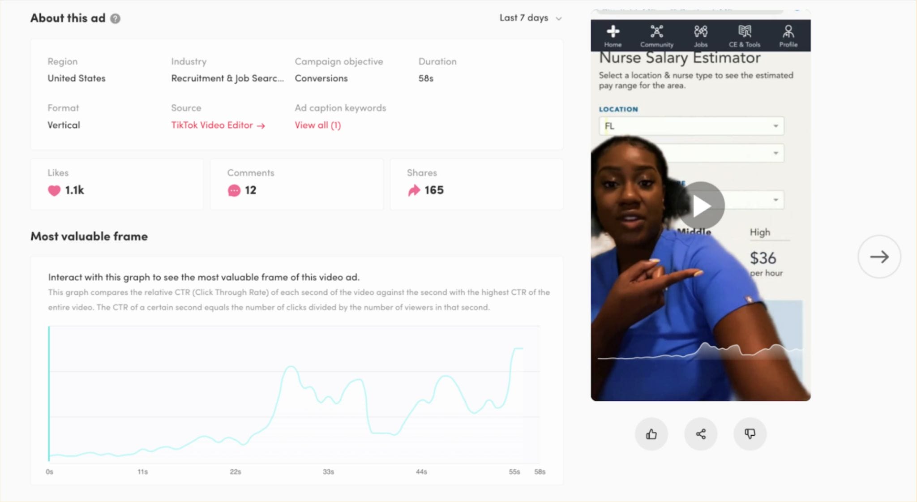This screenshot has width=917, height=502.
Task: Toggle the View all (1) ad caption keywords
Action: [317, 125]
